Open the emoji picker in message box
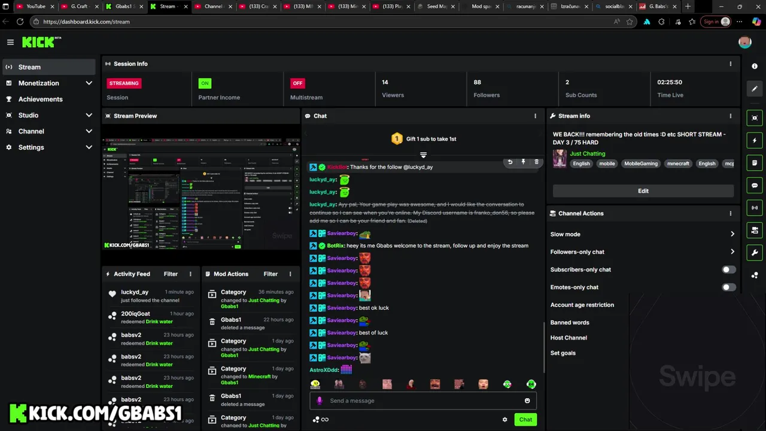The height and width of the screenshot is (431, 766). (527, 400)
